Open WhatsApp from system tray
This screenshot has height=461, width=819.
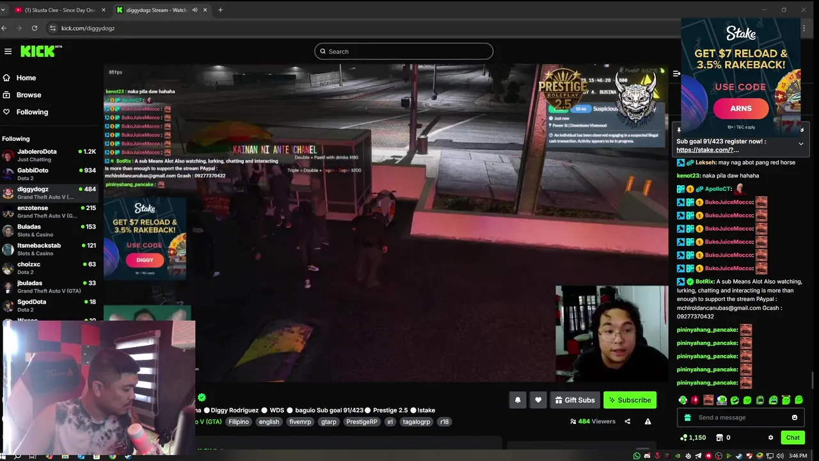pyautogui.click(x=637, y=456)
